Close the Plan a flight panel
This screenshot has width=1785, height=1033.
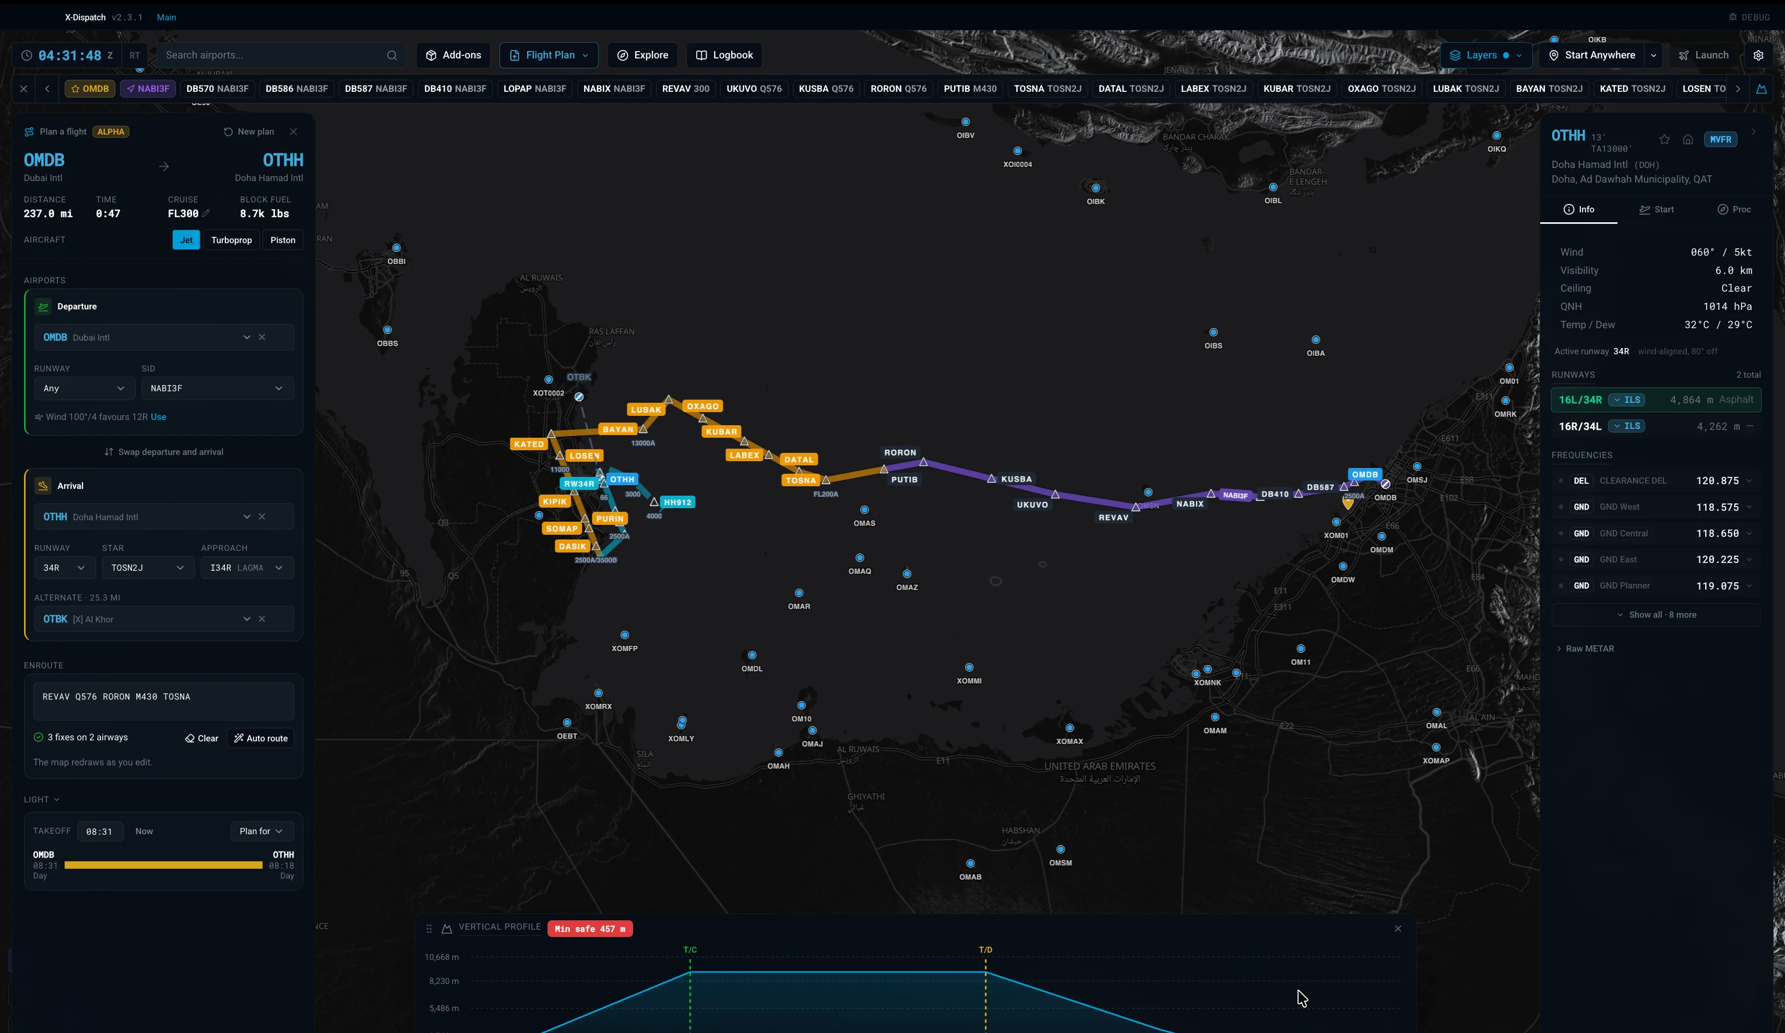click(293, 131)
